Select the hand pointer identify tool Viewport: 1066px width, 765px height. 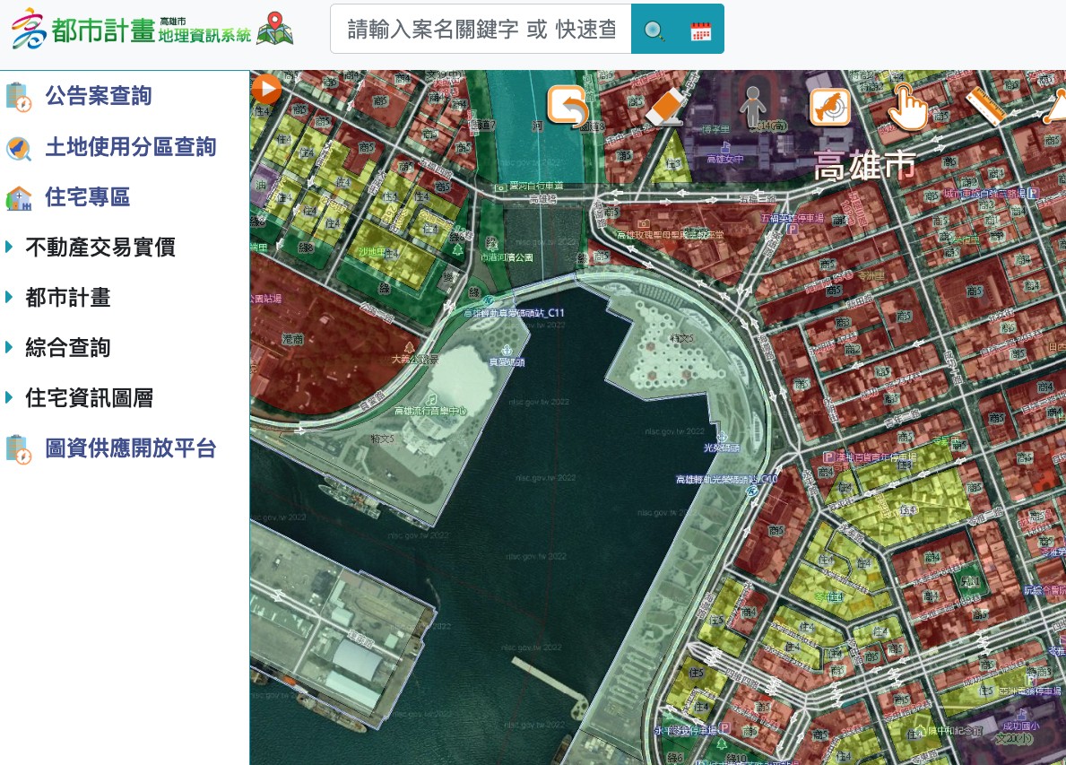(907, 108)
